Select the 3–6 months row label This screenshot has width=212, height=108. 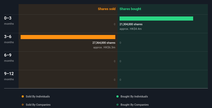pyautogui.click(x=9, y=39)
